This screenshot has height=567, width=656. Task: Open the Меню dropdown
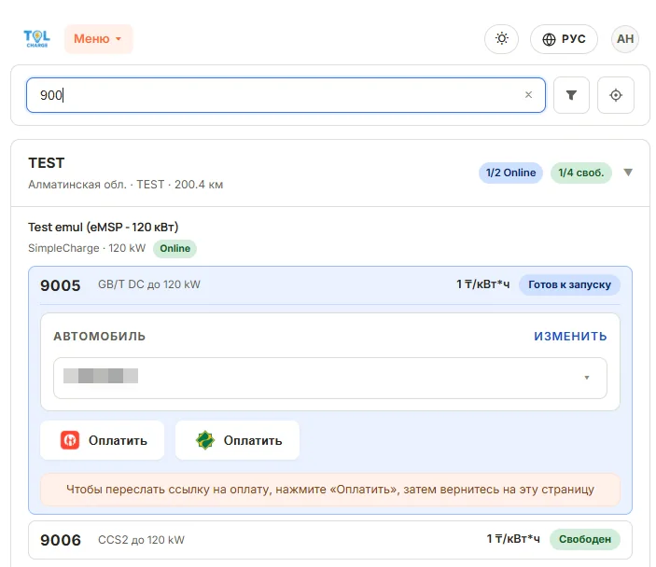[x=98, y=39]
